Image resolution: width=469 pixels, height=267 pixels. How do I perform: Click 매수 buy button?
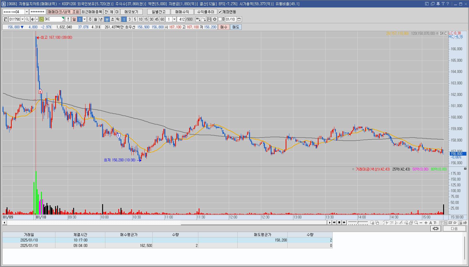pos(224,27)
